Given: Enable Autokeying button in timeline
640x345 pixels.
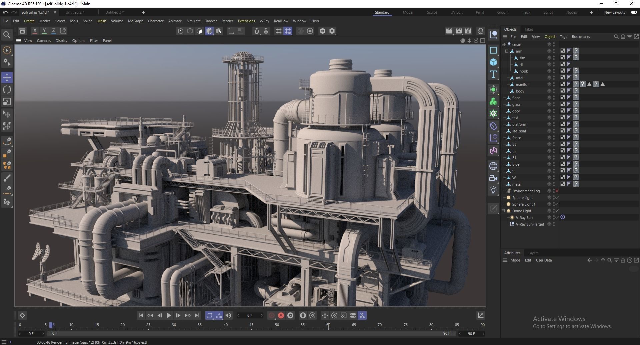Looking at the screenshot, I should pyautogui.click(x=281, y=315).
